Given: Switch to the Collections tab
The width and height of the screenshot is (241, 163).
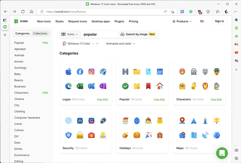Looking at the screenshot, I should [40, 33].
